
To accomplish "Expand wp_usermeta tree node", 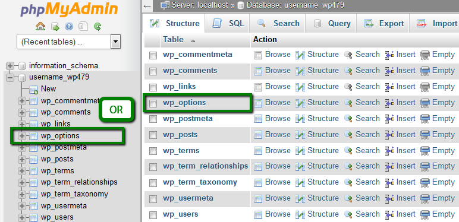I will click(21, 206).
